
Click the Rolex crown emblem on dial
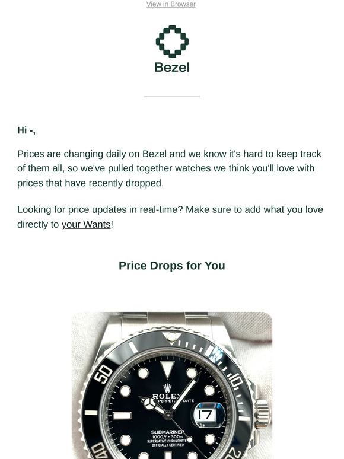167,388
